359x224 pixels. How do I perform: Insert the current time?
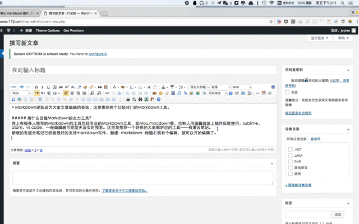(270, 94)
